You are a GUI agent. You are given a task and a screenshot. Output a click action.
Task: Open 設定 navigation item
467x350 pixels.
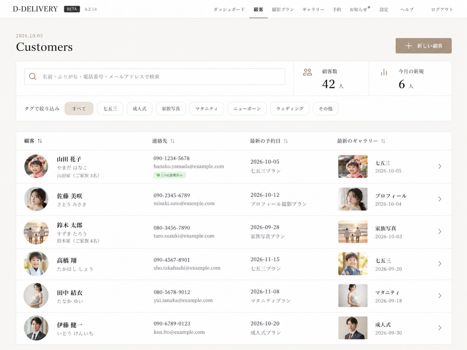tap(384, 9)
